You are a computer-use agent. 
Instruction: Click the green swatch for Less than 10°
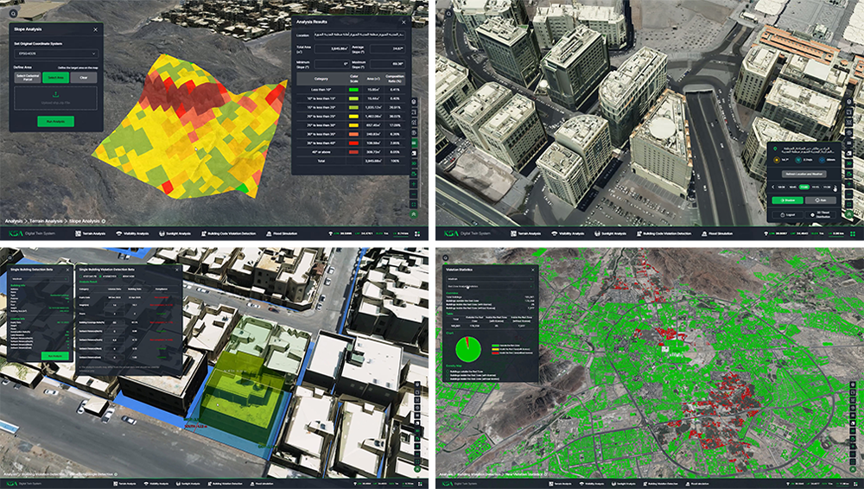click(354, 89)
